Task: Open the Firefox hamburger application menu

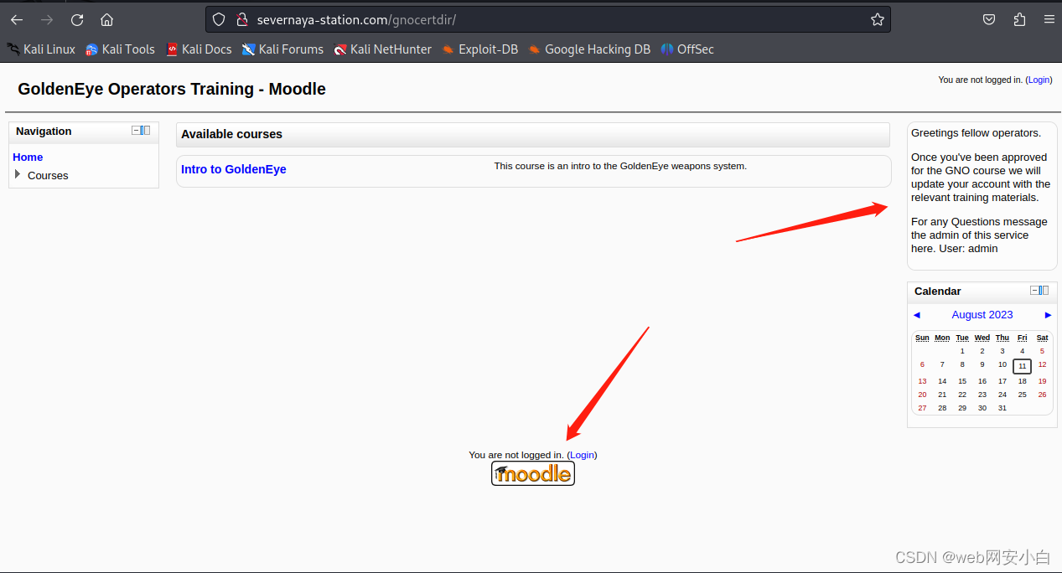Action: (1049, 19)
